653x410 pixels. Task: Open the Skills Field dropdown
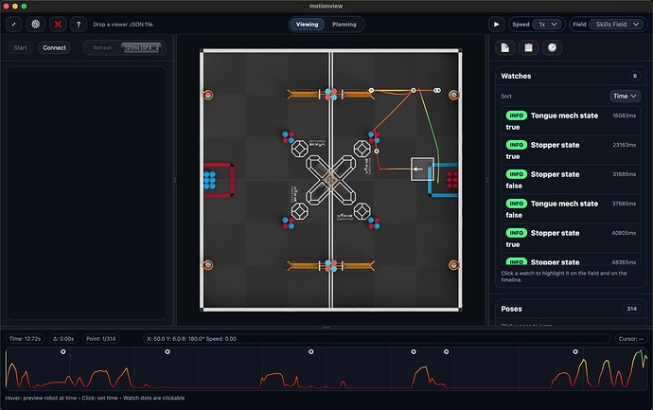[x=617, y=25]
